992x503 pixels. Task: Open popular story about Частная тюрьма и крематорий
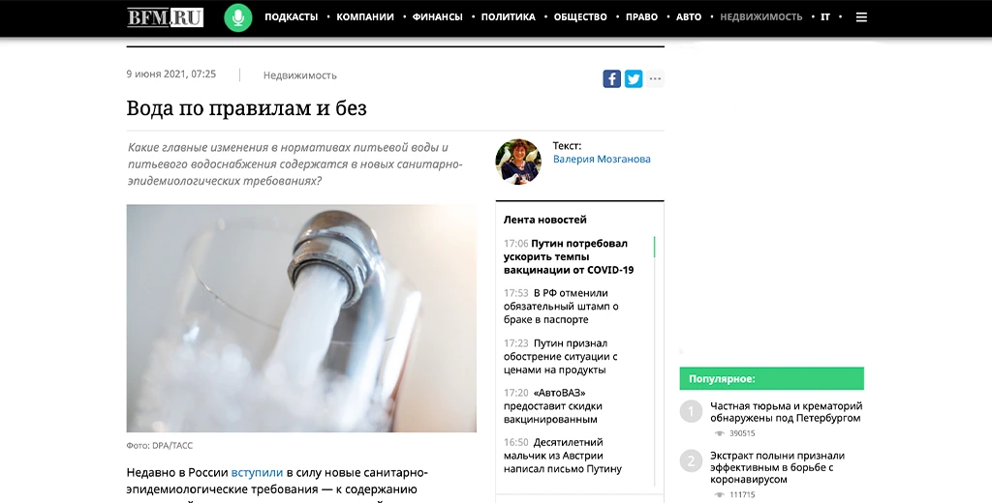click(786, 412)
